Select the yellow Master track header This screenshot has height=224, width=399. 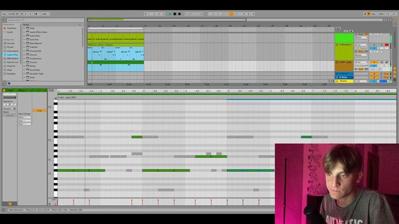point(344,82)
